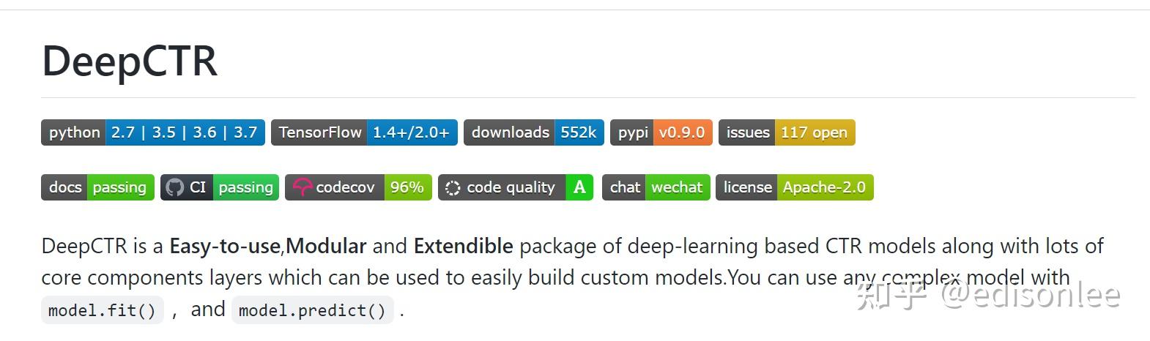Screen dimensions: 1150x341
Task: Click the bold Extendible text
Action: click(x=463, y=246)
